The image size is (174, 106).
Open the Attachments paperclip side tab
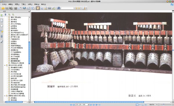pos(2,36)
